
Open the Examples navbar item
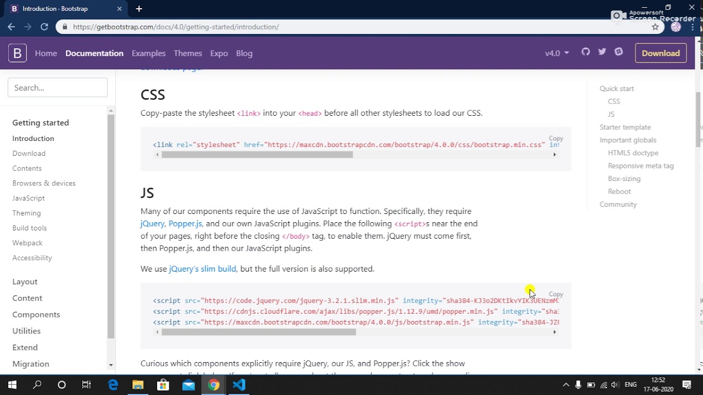(149, 53)
